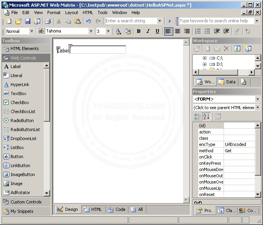This screenshot has height=225, width=263.
Task: Expand the D:\ drive node
Action: click(204, 64)
